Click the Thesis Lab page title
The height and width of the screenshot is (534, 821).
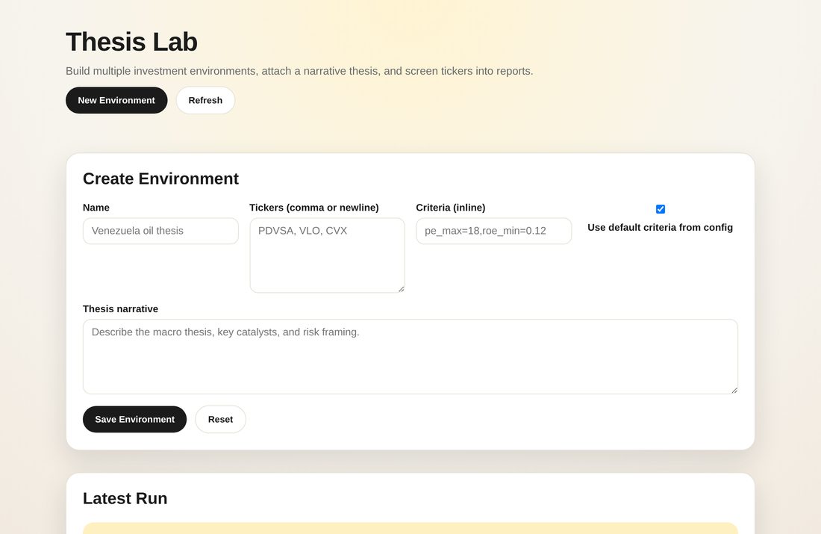tap(131, 42)
